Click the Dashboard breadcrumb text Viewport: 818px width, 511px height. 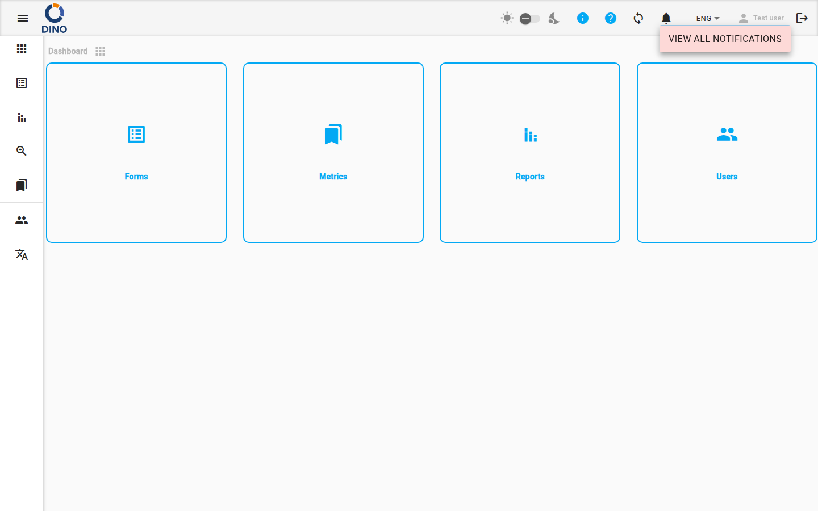pyautogui.click(x=68, y=51)
